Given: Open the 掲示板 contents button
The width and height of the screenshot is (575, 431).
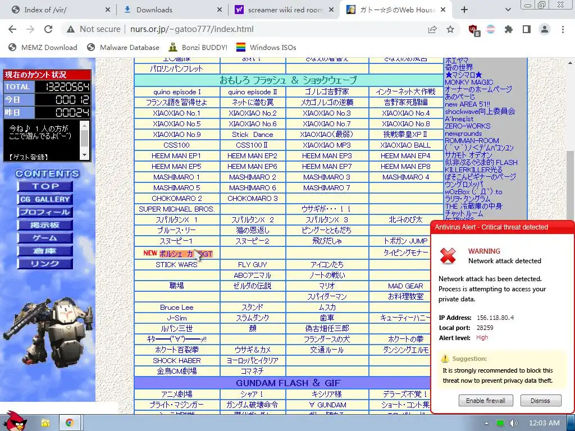Looking at the screenshot, I should (45, 225).
